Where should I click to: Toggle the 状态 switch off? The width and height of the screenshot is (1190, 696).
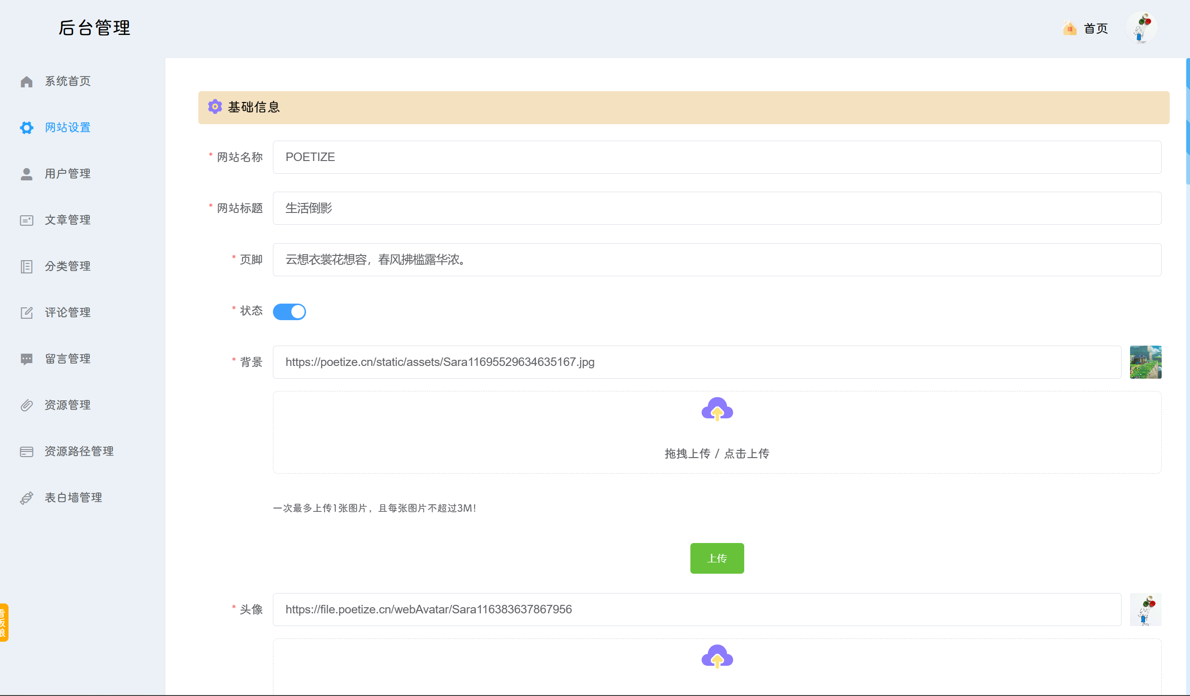[x=289, y=312]
